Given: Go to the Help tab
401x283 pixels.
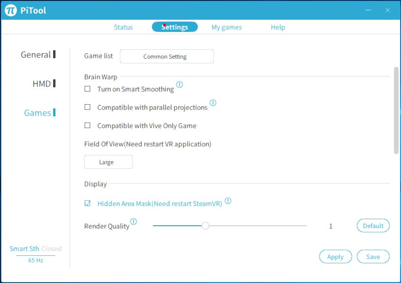Looking at the screenshot, I should [278, 27].
